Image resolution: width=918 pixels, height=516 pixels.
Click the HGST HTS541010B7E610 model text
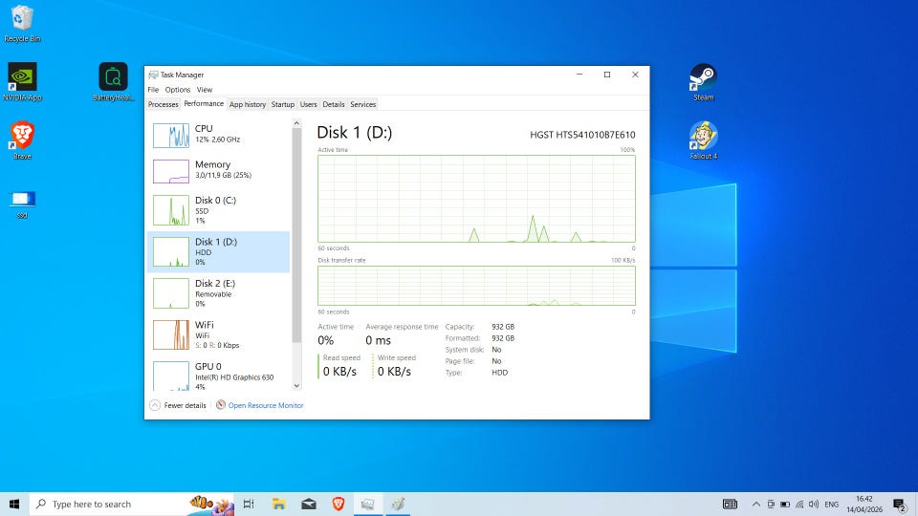coord(582,135)
